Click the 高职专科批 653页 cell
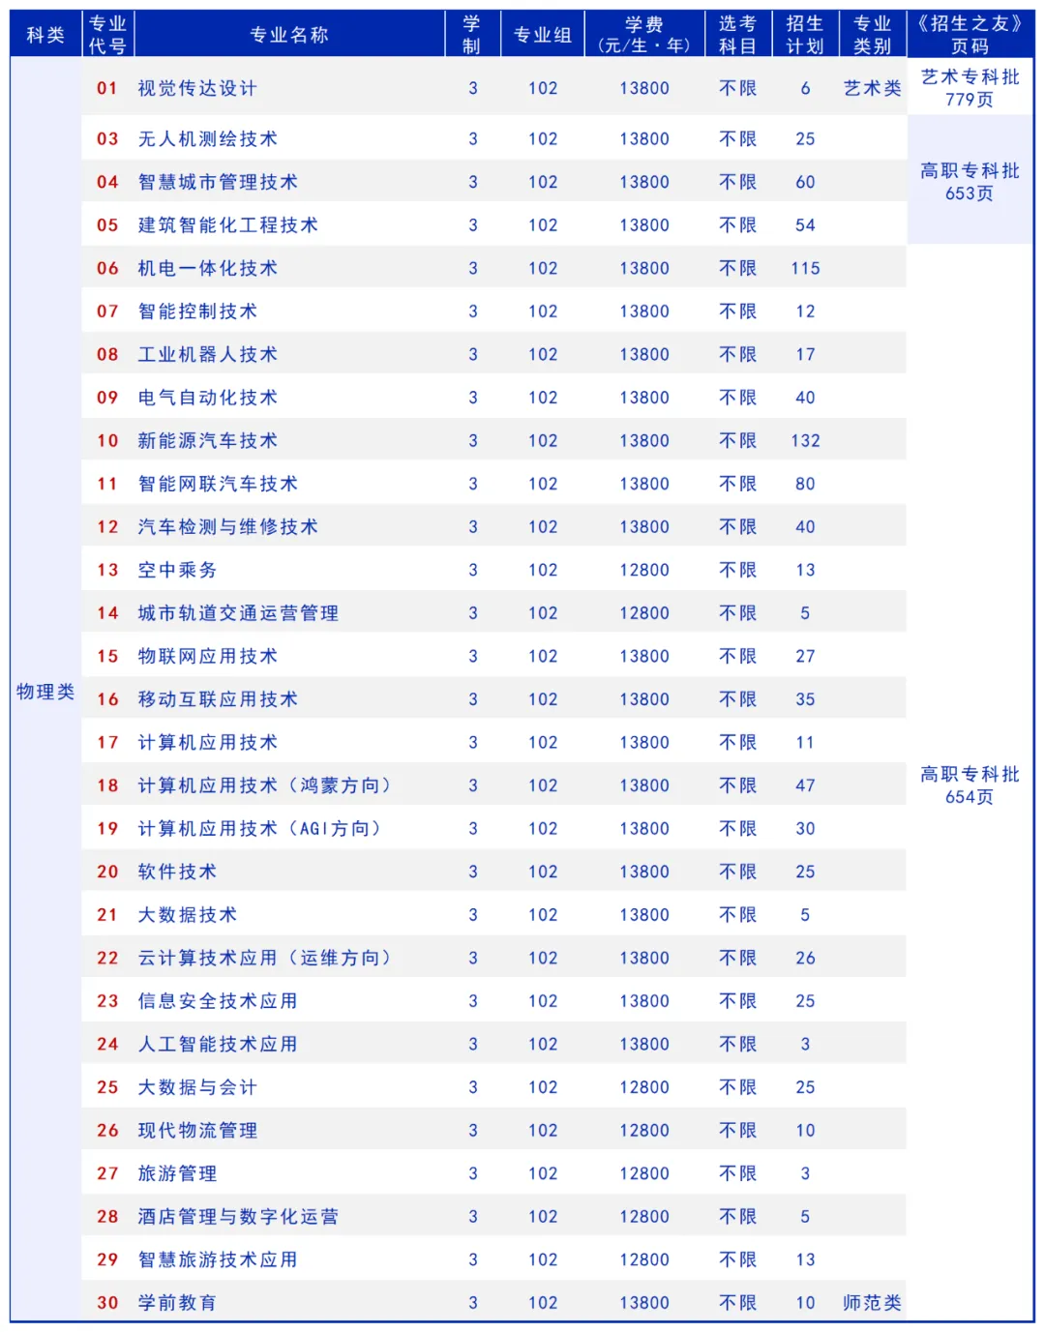Screen dimensions: 1045x1332 [970, 182]
